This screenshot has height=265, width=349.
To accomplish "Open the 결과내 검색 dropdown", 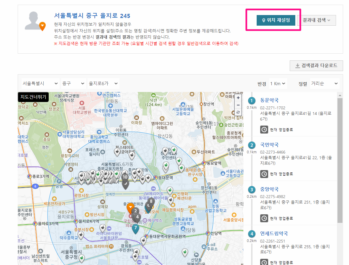I will [316, 20].
